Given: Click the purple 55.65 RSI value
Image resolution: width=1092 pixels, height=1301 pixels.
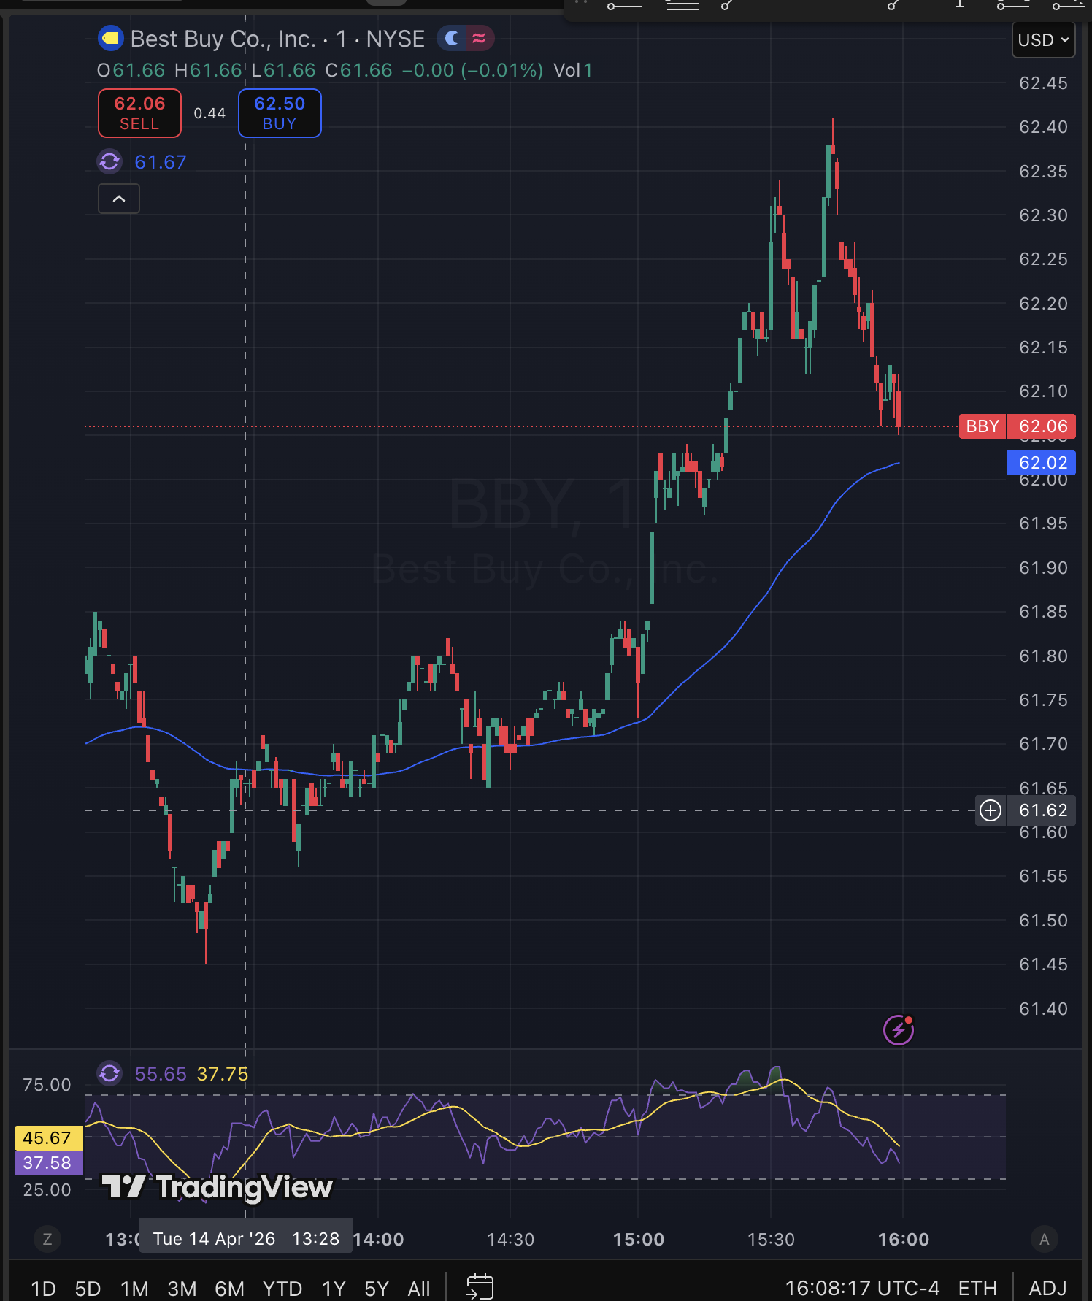Looking at the screenshot, I should click(161, 1074).
